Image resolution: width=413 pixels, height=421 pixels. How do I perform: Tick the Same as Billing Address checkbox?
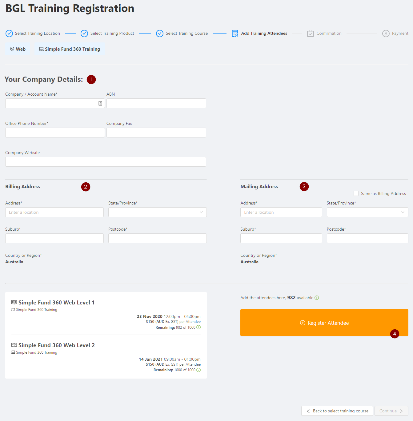(356, 193)
